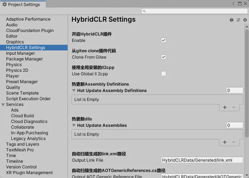The image size is (249, 178).
Task: Toggle the Enable checkbox for HybridCLR
Action: (x=164, y=41)
